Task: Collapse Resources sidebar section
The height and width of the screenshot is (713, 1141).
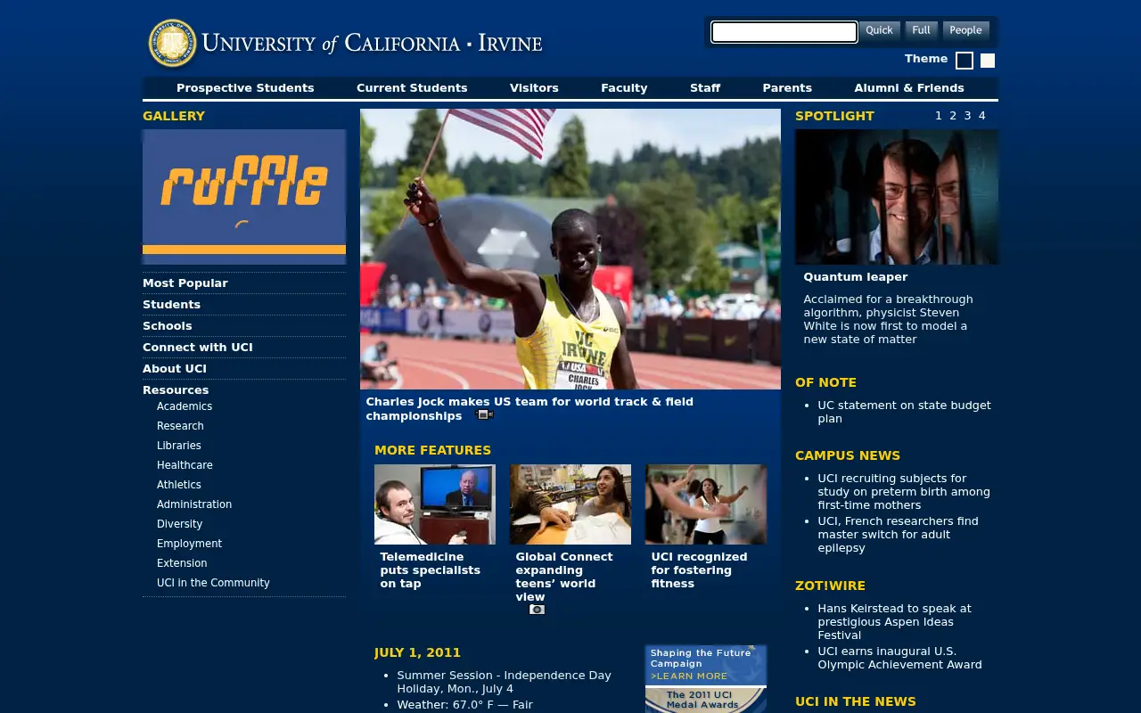Action: [176, 390]
